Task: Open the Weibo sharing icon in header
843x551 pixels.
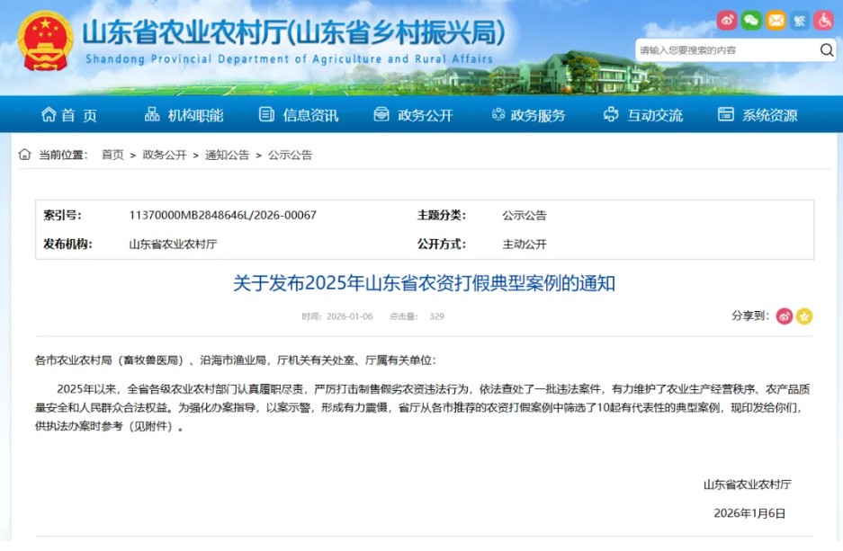Action: pyautogui.click(x=727, y=20)
